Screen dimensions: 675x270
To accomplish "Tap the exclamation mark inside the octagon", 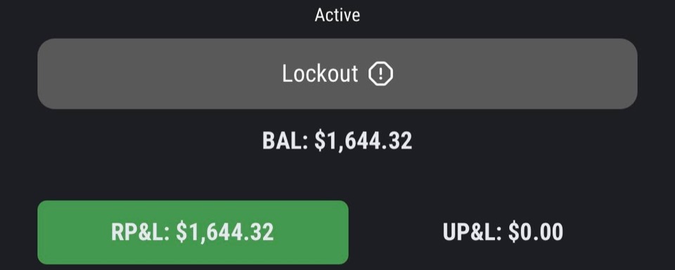I will [380, 74].
